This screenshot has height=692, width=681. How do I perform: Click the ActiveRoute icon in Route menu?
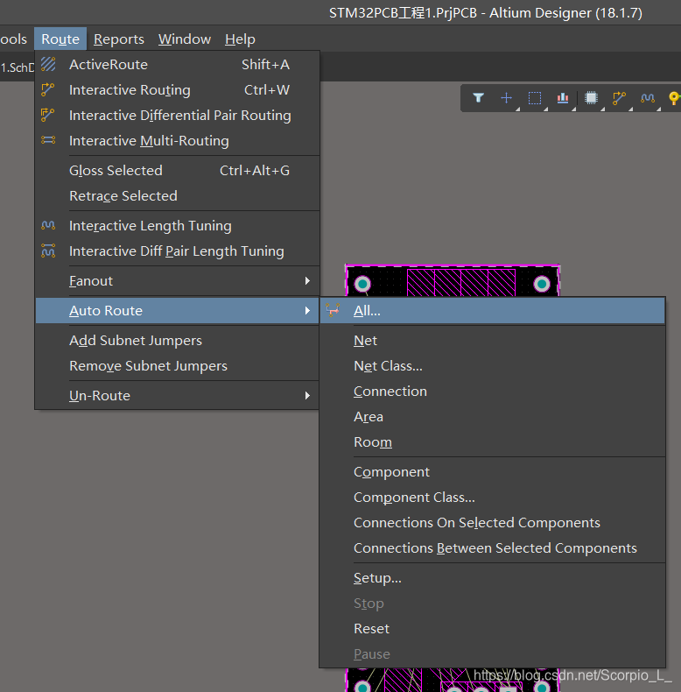(48, 65)
